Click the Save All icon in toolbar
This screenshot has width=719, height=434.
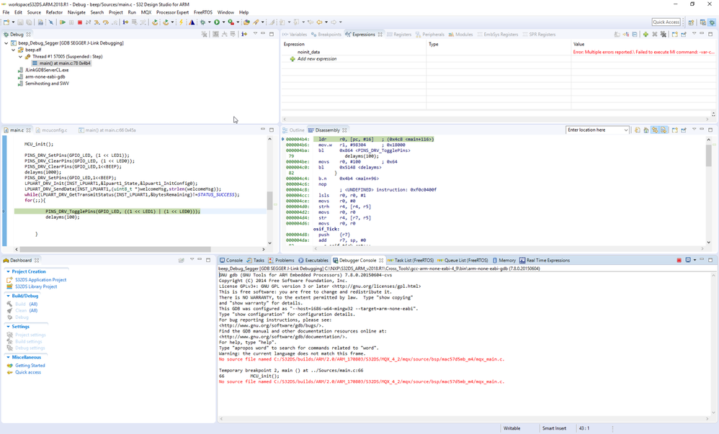tap(29, 22)
